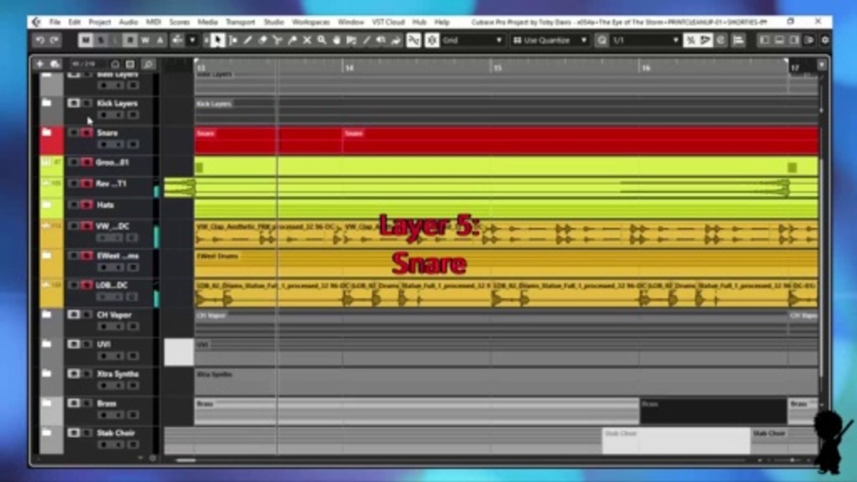Click the Cubase logo in the menu bar

click(x=36, y=22)
